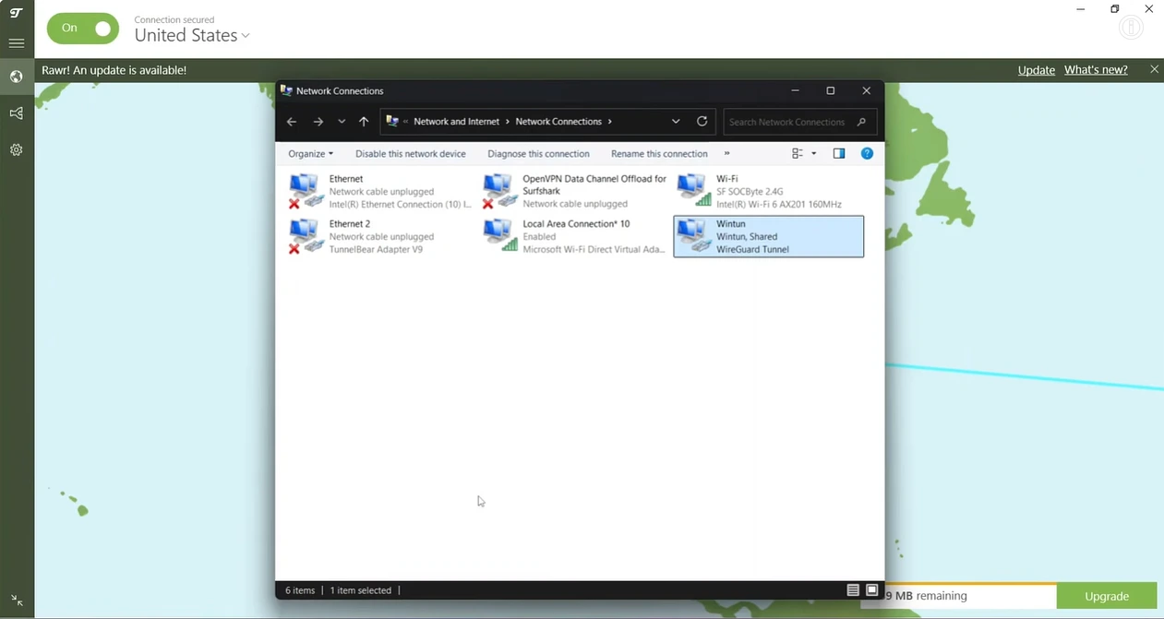This screenshot has width=1164, height=619.
Task: Click Disable this network device
Action: (411, 154)
